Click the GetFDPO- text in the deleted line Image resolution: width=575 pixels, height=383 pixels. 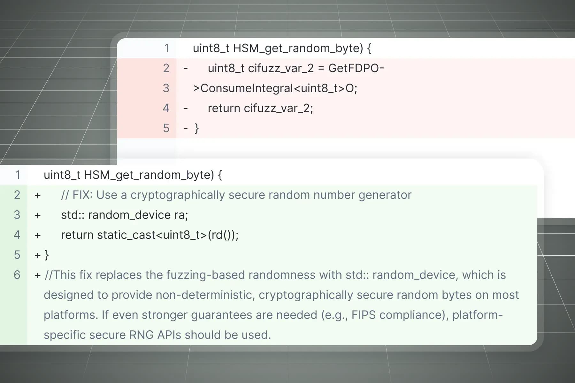356,68
